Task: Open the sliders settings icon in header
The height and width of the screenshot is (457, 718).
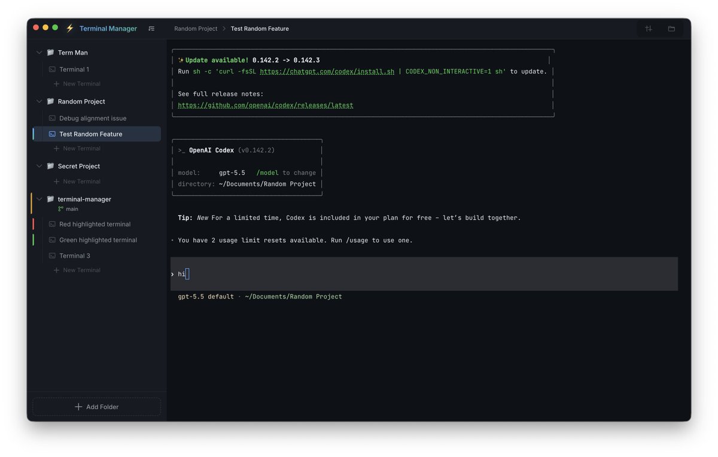Action: tap(649, 28)
